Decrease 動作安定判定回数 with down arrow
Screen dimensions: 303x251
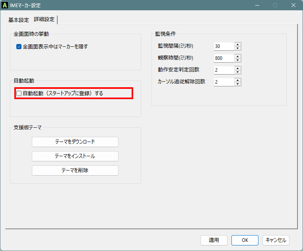[x=238, y=72]
